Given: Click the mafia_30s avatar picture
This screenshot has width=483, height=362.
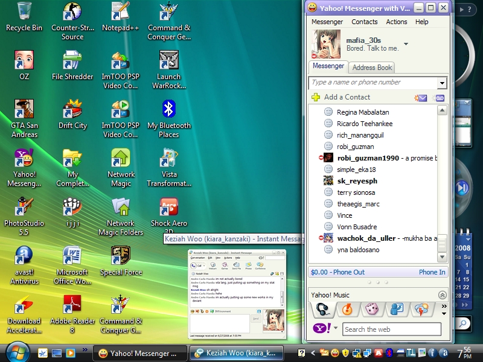Looking at the screenshot, I should [x=326, y=44].
